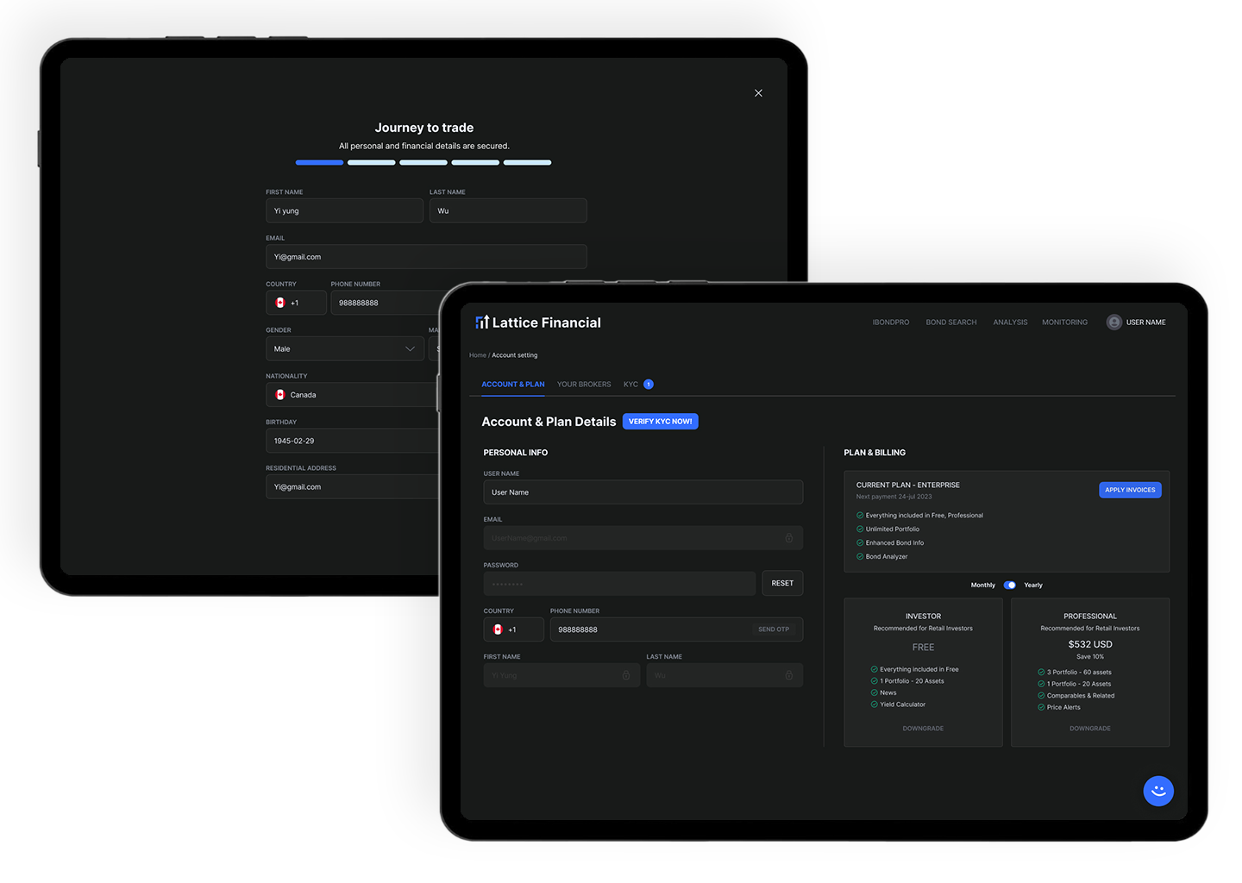Click the green check beside Yield Calculator

pyautogui.click(x=874, y=704)
